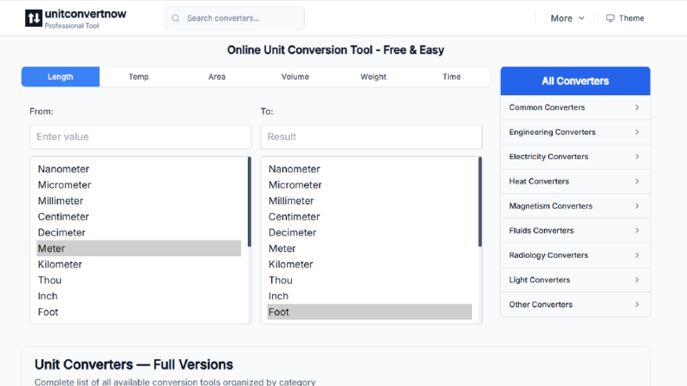The height and width of the screenshot is (386, 687).
Task: Select Foot in the From list
Action: click(x=139, y=312)
